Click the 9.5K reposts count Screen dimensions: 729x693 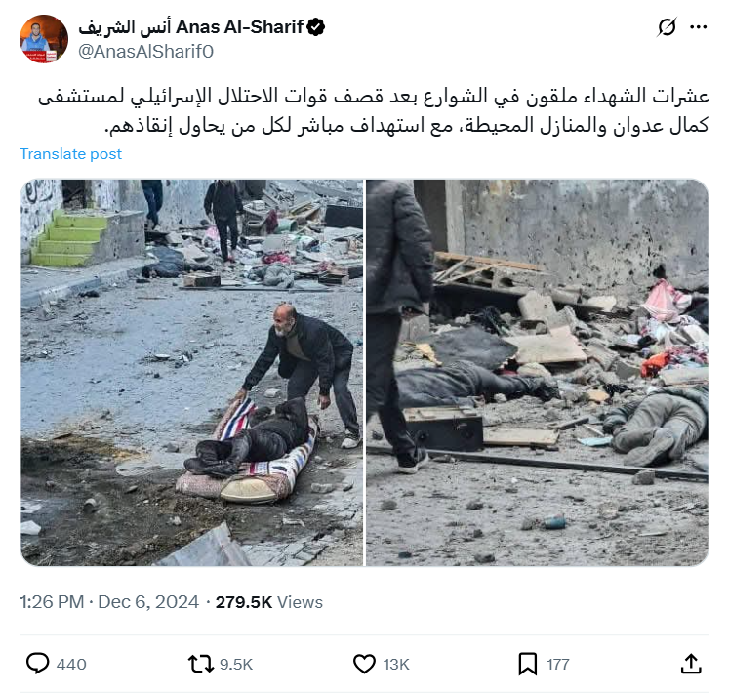(236, 664)
